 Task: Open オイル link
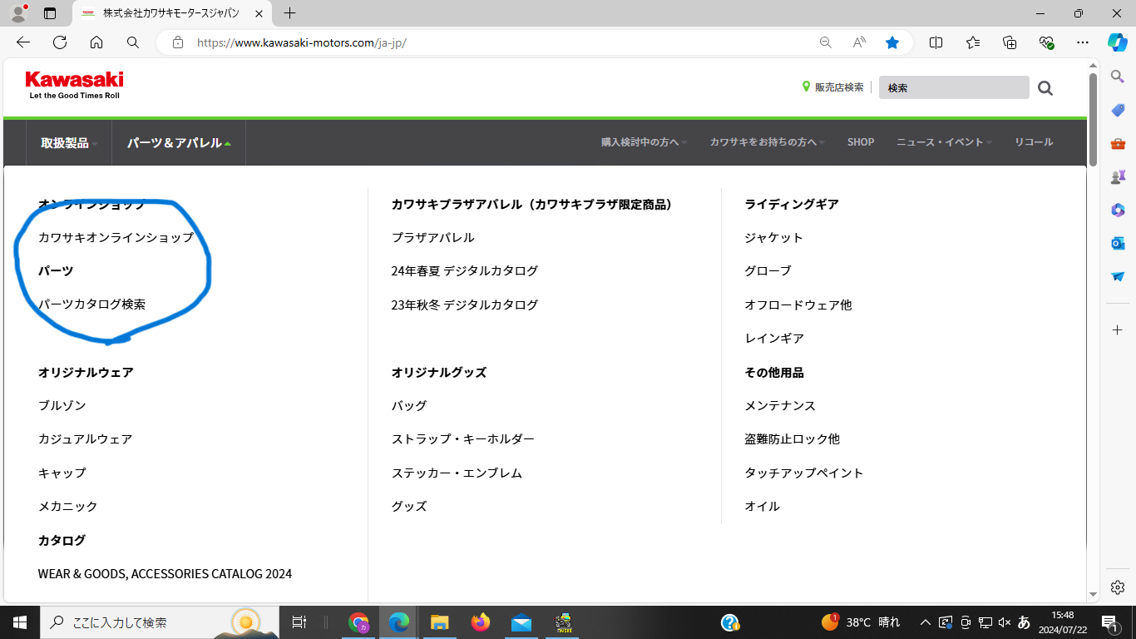[763, 506]
